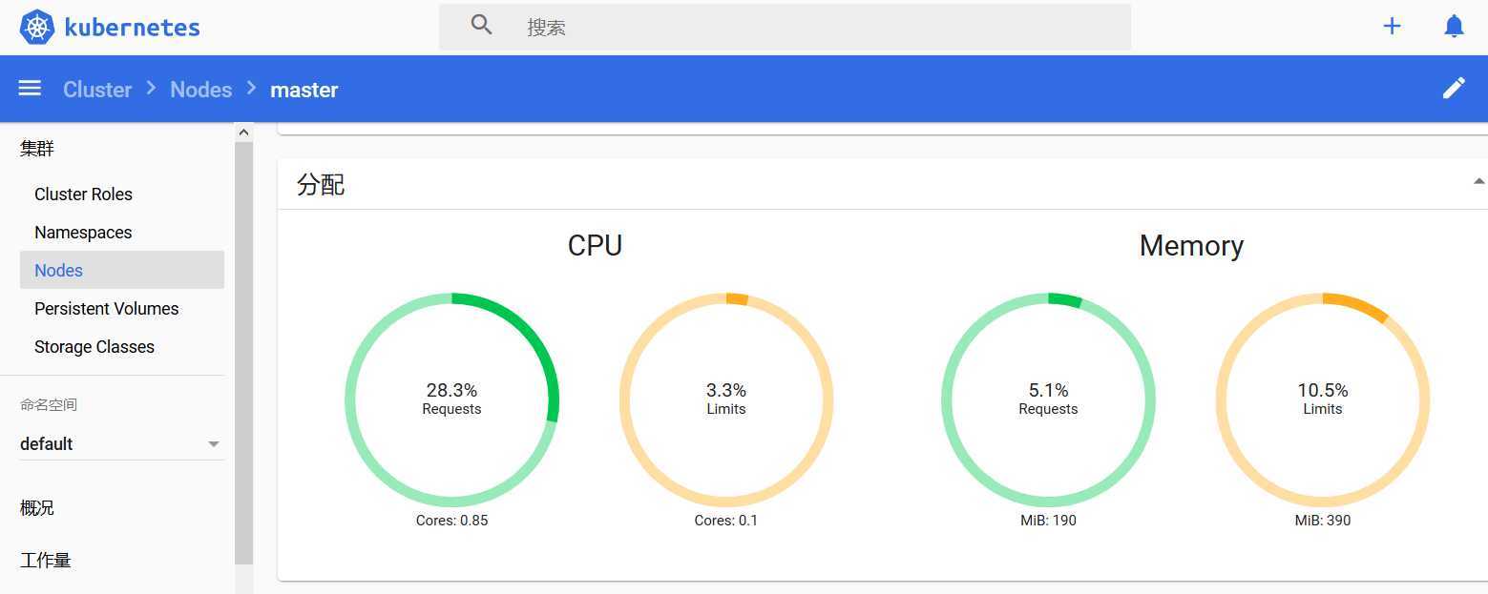
Task: Click the sidebar scrollbar up arrow
Action: click(x=243, y=133)
